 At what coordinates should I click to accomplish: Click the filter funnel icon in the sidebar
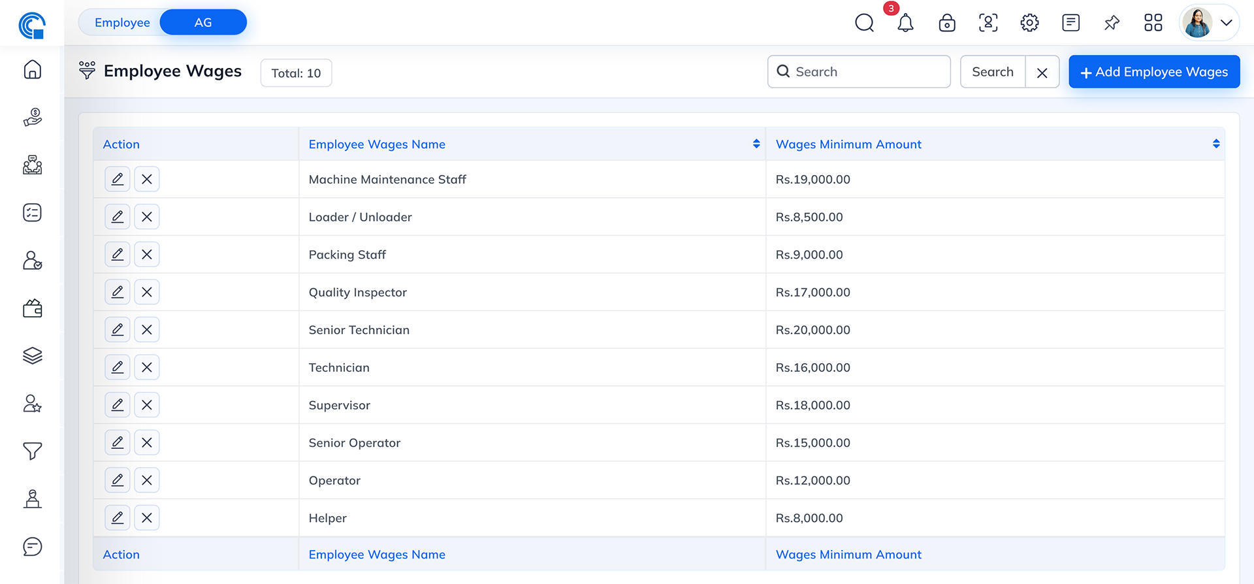click(x=32, y=451)
